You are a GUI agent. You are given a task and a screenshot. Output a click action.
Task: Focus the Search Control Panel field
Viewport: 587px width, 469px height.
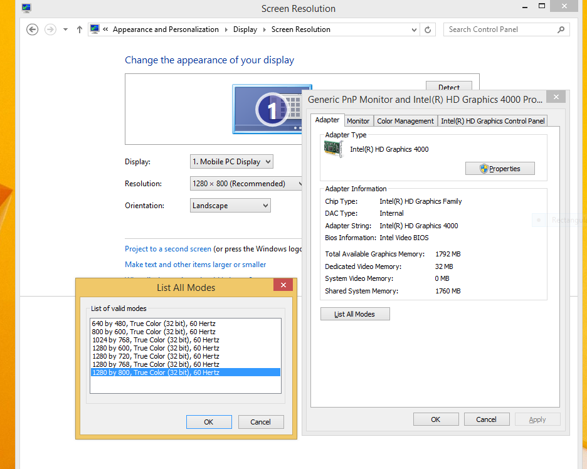tap(507, 29)
